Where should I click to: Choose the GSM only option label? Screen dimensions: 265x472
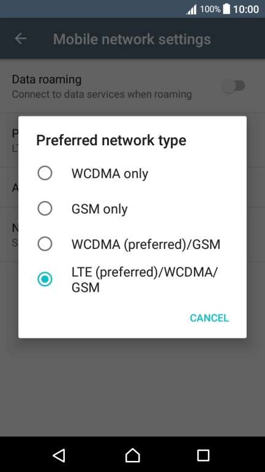99,209
